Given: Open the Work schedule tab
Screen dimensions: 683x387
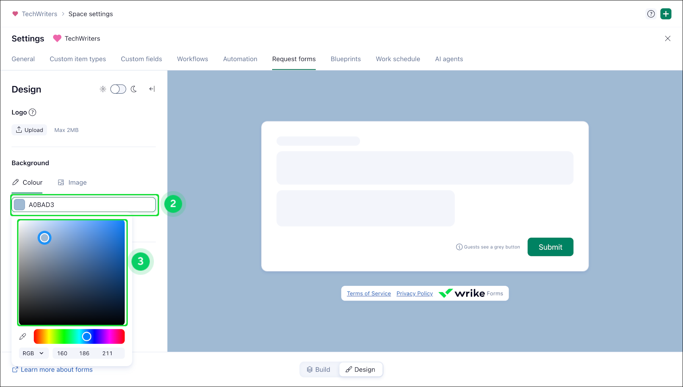Looking at the screenshot, I should (398, 59).
